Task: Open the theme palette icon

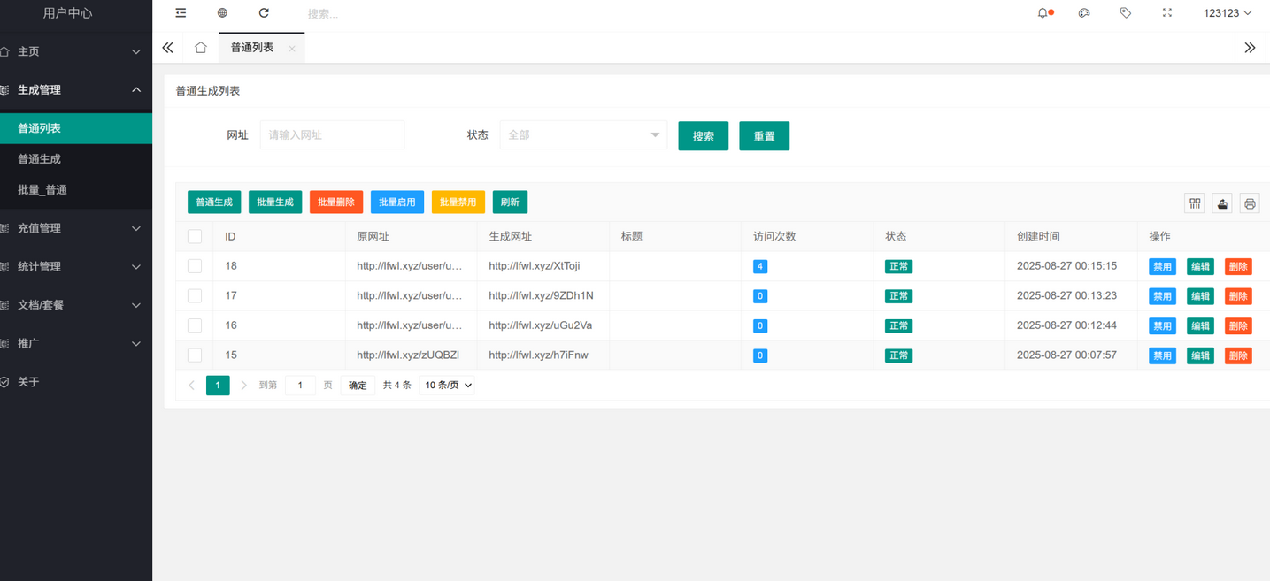Action: coord(1083,12)
